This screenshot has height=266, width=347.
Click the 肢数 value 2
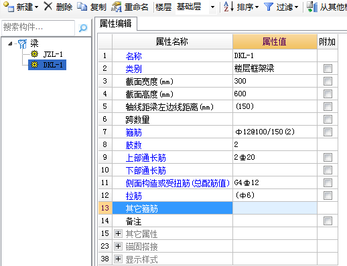click(236, 144)
